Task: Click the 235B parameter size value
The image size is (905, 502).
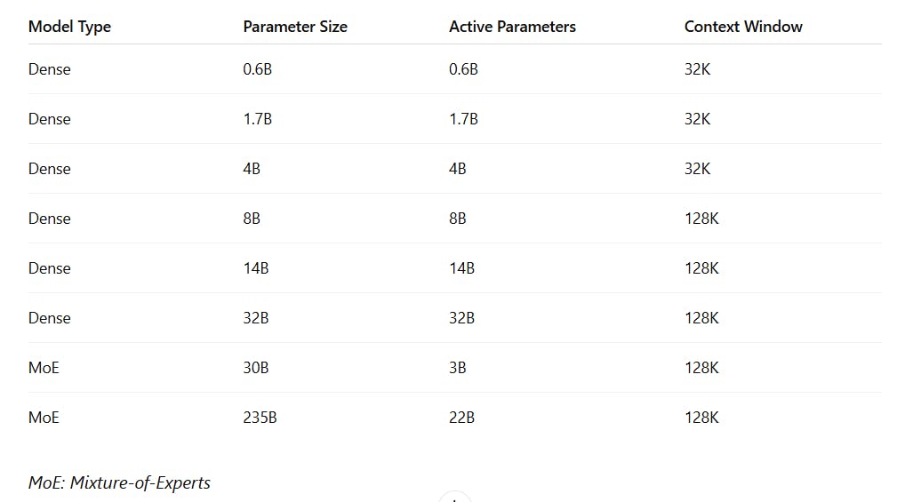Action: [260, 418]
